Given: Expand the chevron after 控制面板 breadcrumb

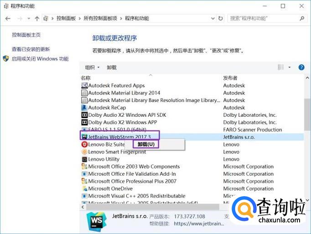Looking at the screenshot, I should pyautogui.click(x=80, y=19).
